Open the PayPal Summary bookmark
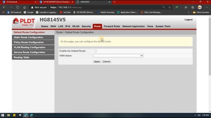 click(x=105, y=12)
